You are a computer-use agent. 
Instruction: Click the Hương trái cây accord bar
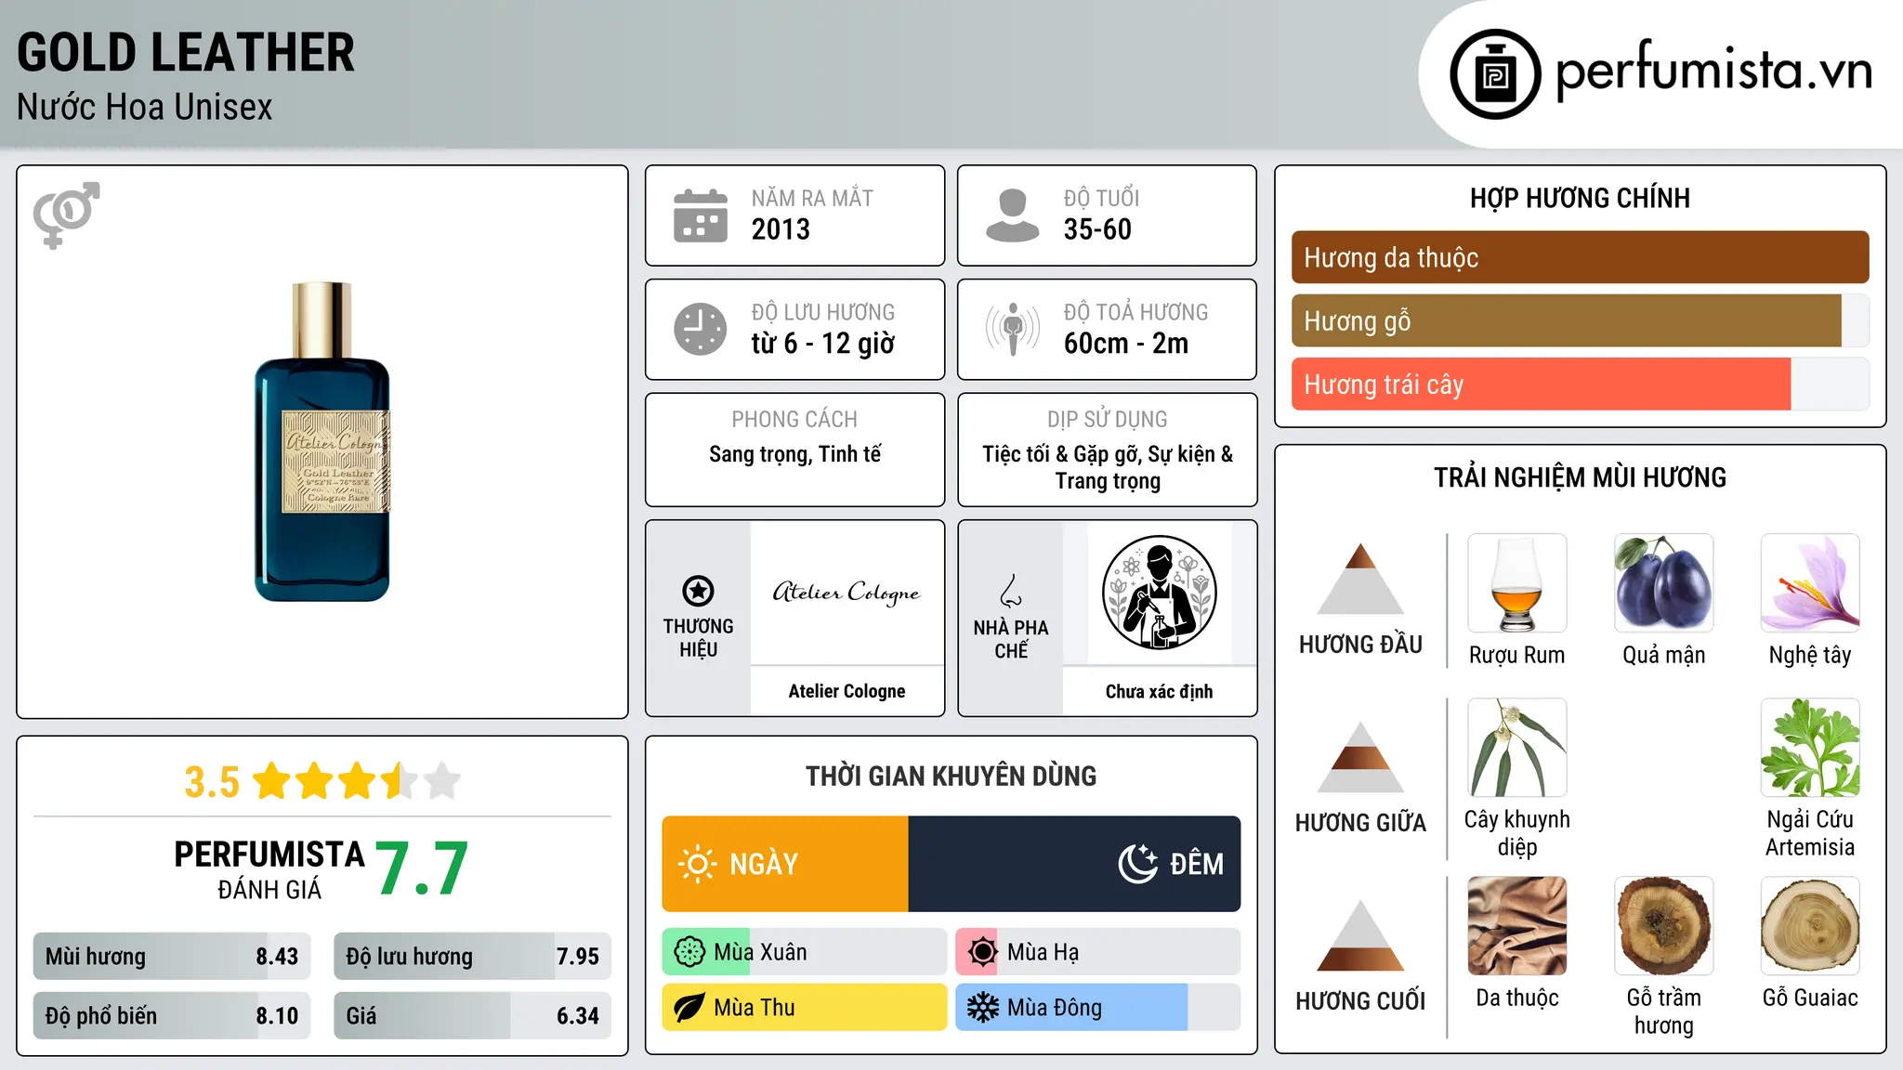[x=1580, y=384]
